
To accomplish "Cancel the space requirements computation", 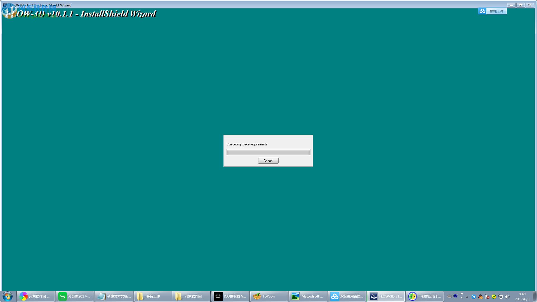I will [x=268, y=161].
